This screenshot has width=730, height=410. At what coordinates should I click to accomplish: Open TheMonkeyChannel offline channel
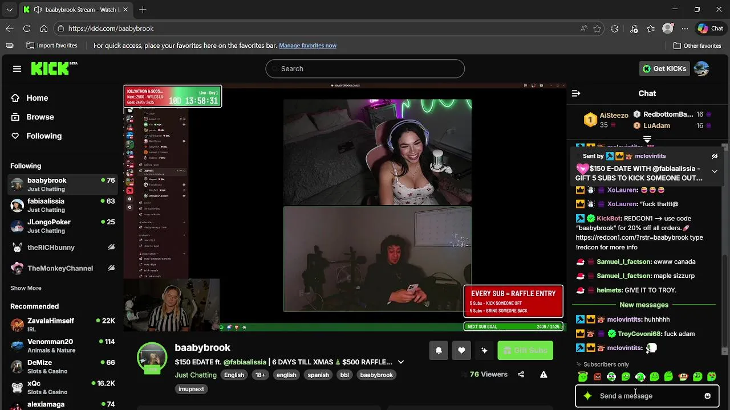click(x=63, y=268)
